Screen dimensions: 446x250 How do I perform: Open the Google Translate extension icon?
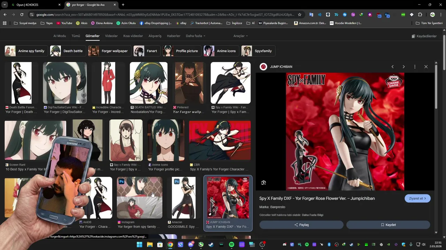coord(311,15)
